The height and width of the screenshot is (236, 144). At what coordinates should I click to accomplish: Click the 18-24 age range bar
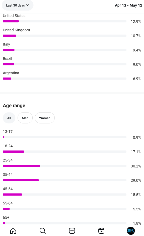64,152
